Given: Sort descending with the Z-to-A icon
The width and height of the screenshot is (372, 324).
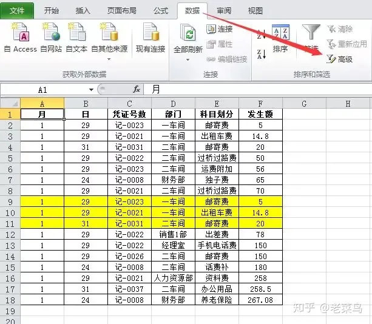Looking at the screenshot, I should click(262, 55).
